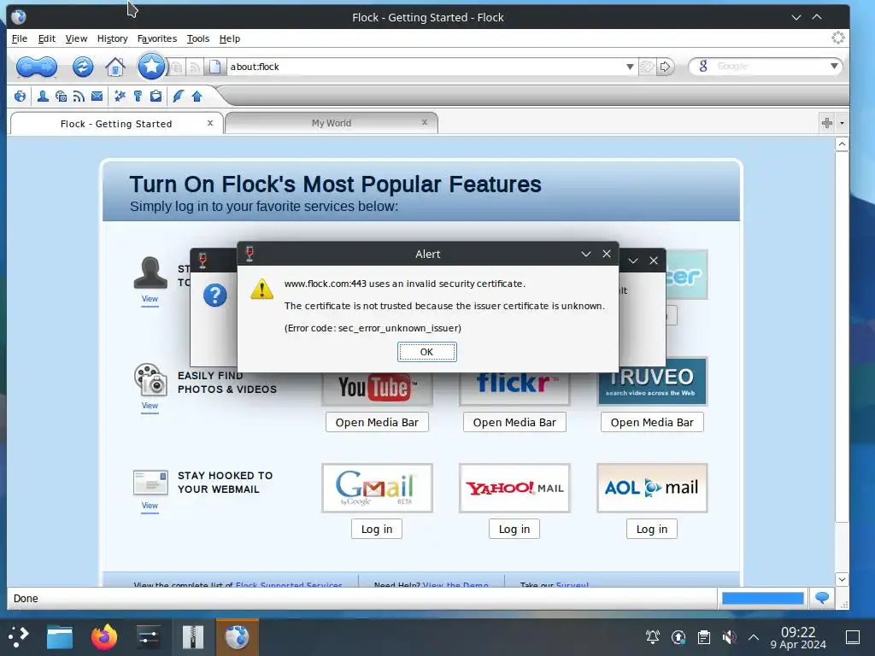Open the tab list dropdown arrow

(842, 123)
